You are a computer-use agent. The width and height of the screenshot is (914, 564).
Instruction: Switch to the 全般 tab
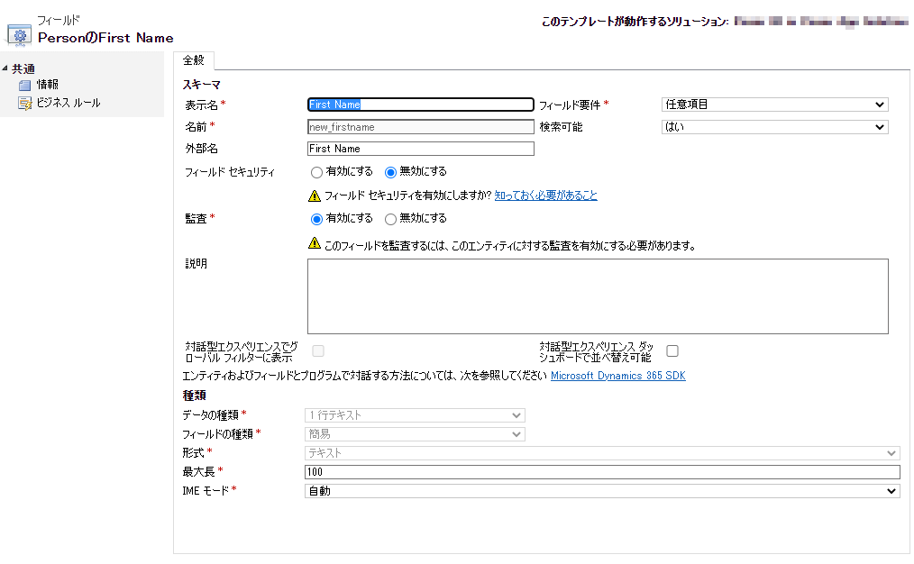click(x=194, y=60)
